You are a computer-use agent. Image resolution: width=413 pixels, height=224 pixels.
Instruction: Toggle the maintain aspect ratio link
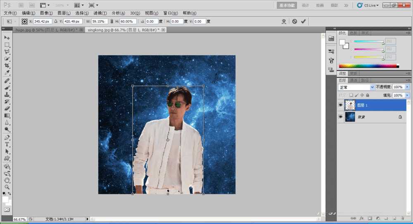pyautogui.click(x=112, y=21)
